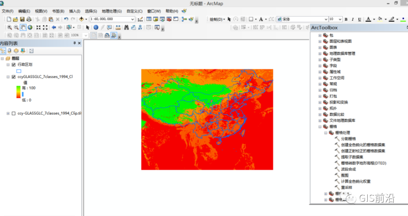Open the 地理处理(G) menu

click(112, 11)
